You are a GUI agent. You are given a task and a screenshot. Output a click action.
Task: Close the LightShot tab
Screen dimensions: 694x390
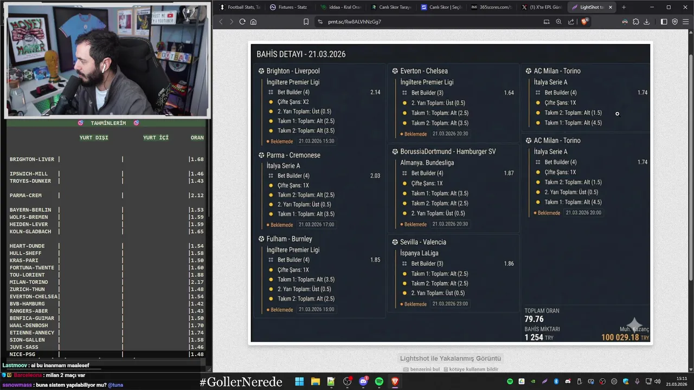(611, 7)
